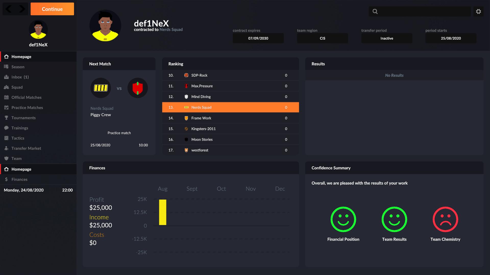490x275 pixels.
Task: Click the search magnifier icon
Action: coord(375,11)
